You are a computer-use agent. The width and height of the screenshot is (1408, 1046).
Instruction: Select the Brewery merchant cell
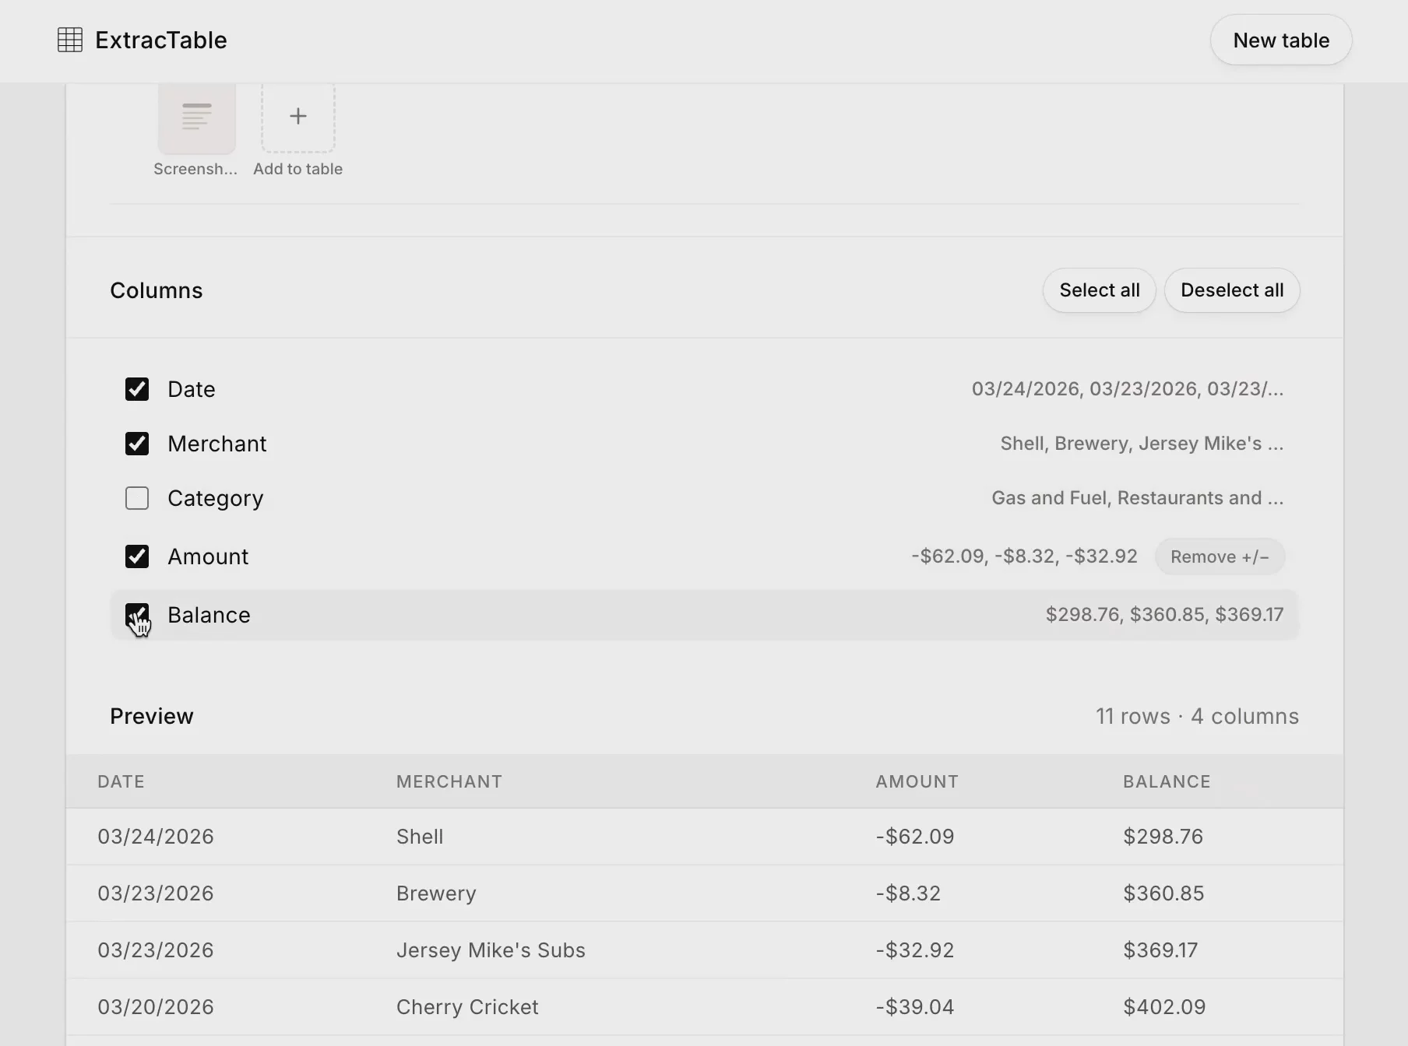click(436, 893)
